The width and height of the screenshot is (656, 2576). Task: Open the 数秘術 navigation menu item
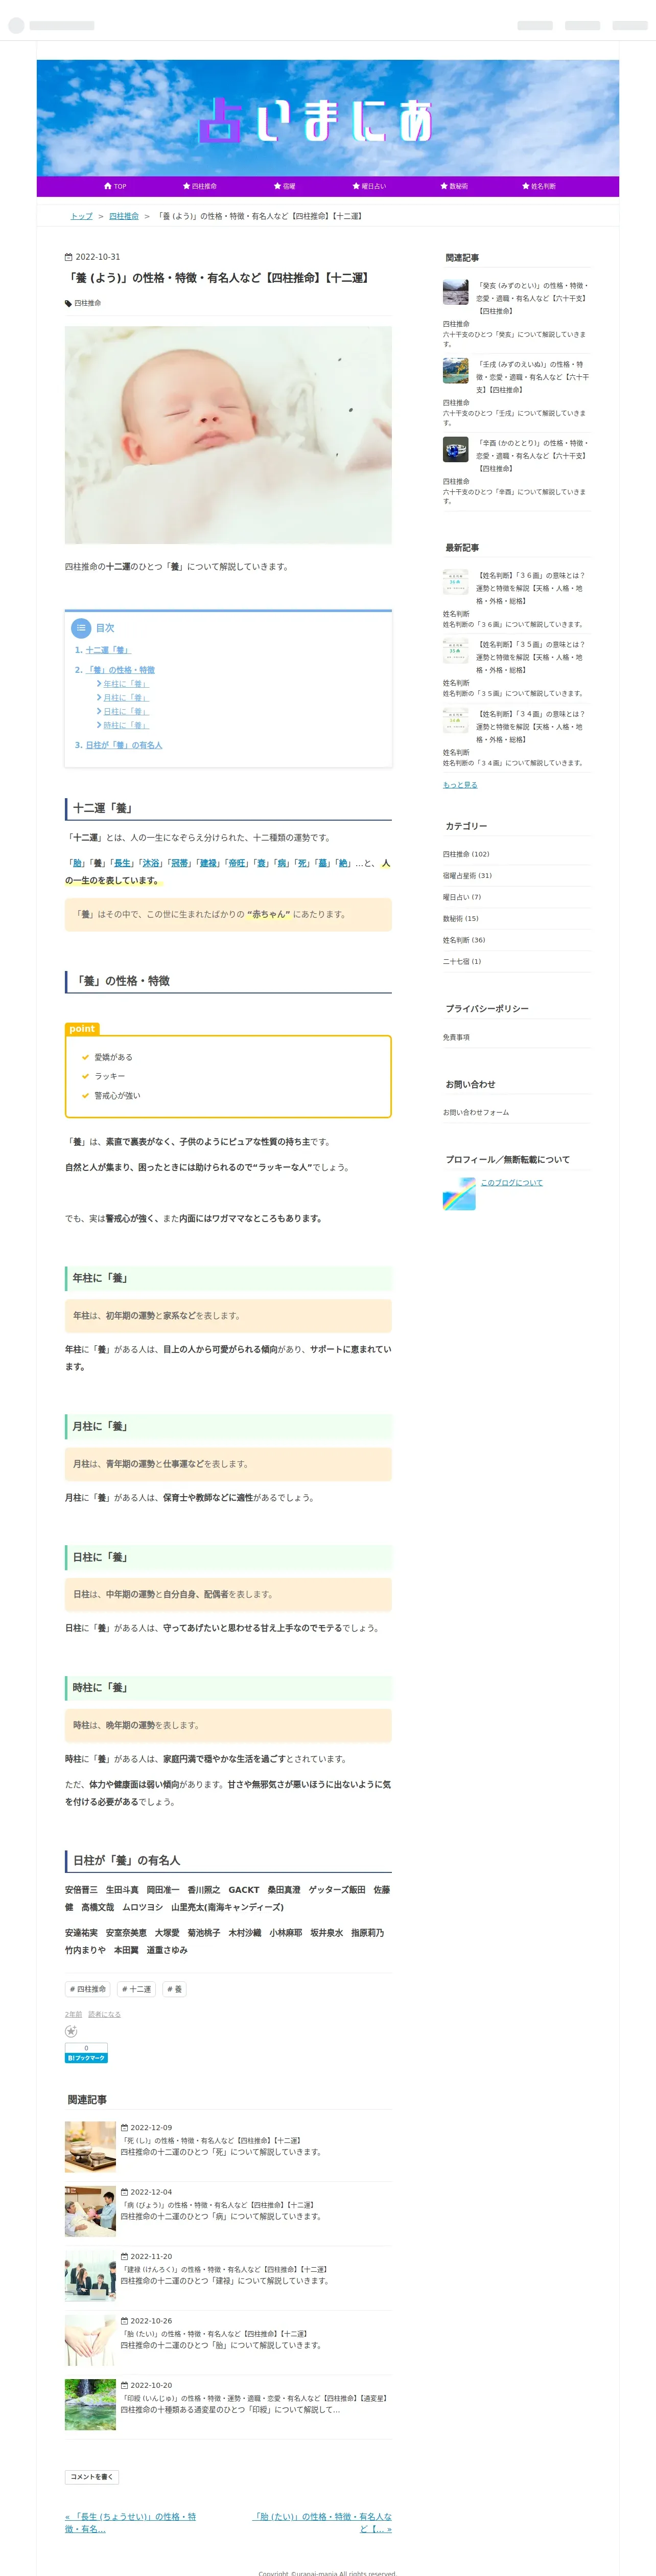pyautogui.click(x=453, y=186)
